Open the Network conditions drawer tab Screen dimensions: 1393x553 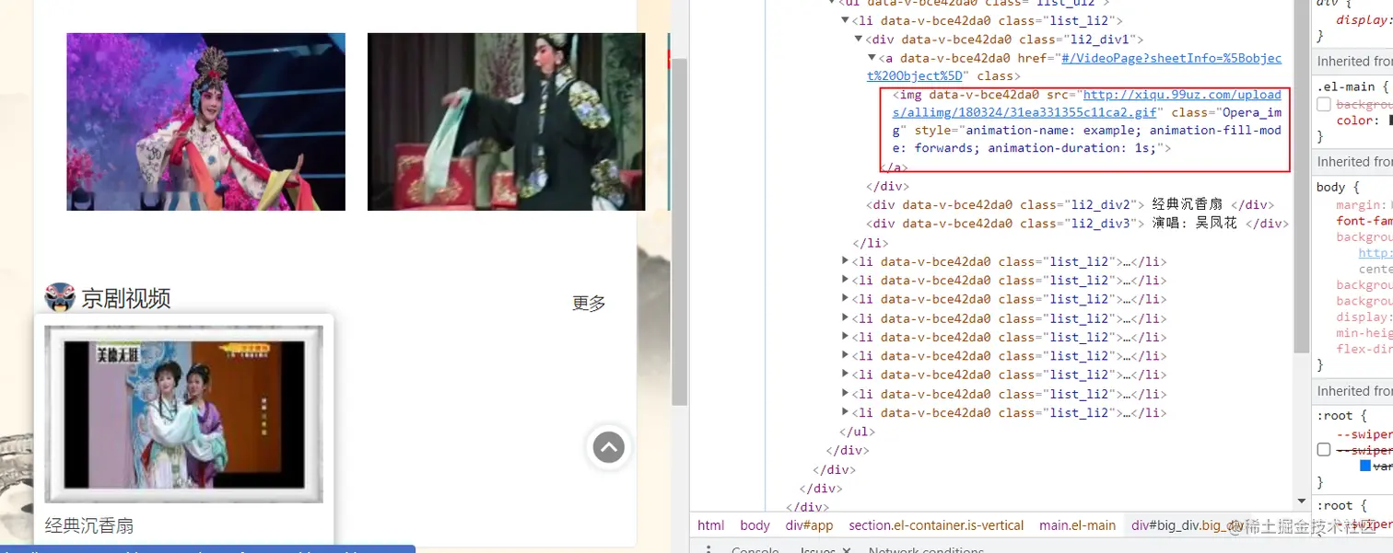pyautogui.click(x=926, y=549)
